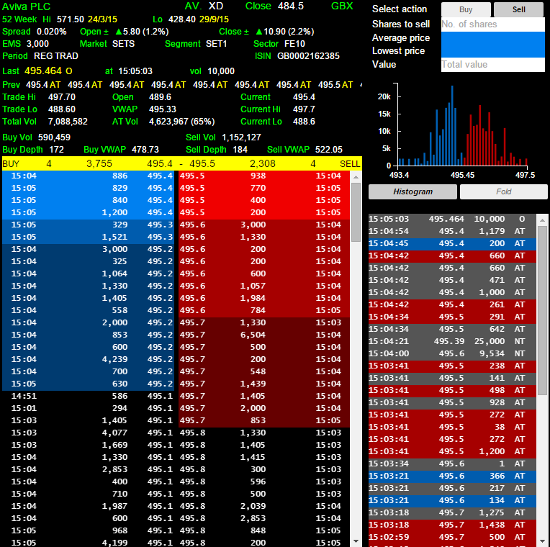
Task: Click the 15:03:18 red trade of 1,438
Action: [x=452, y=525]
